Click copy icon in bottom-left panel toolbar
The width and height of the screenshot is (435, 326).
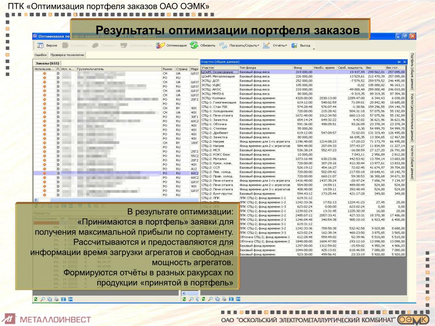pos(49,299)
